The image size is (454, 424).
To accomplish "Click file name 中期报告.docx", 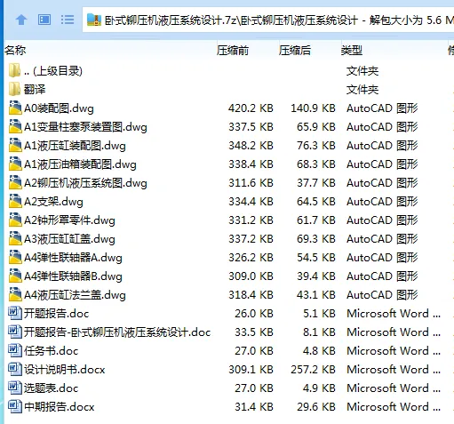I will click(60, 407).
